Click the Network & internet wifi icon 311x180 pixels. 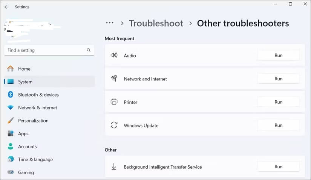tap(11, 107)
